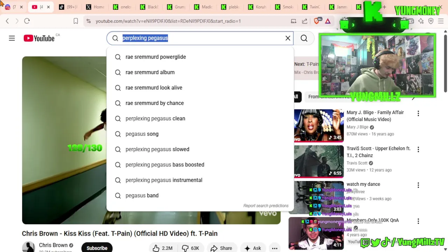This screenshot has height=252, width=448.
Task: Open site settings icon beside the URL
Action: click(89, 21)
